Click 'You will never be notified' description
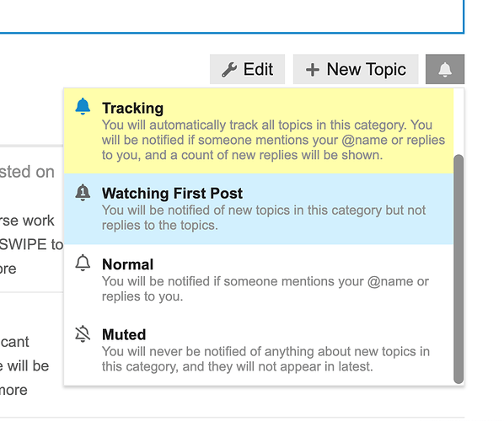504x421 pixels. click(x=265, y=359)
